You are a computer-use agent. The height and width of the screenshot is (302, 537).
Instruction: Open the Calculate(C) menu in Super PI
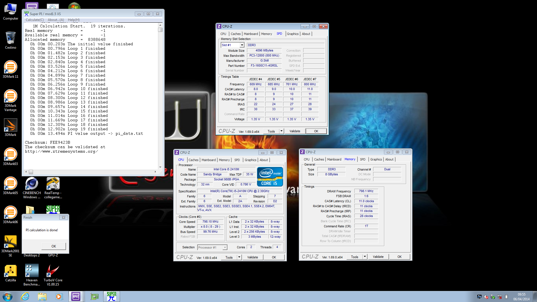pyautogui.click(x=35, y=20)
